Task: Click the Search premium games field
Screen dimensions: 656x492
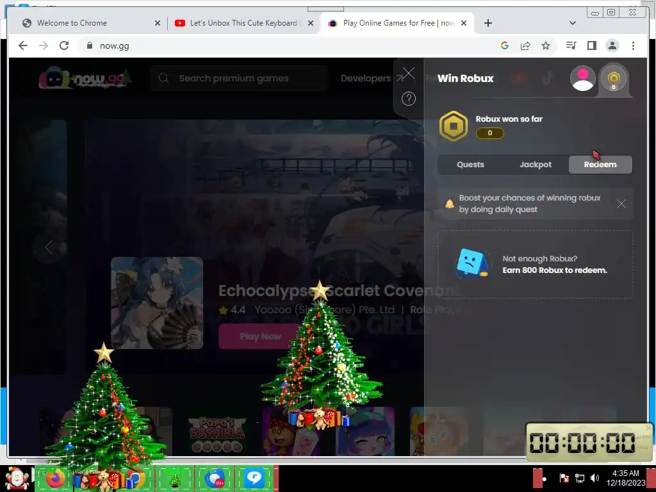Action: pos(238,78)
